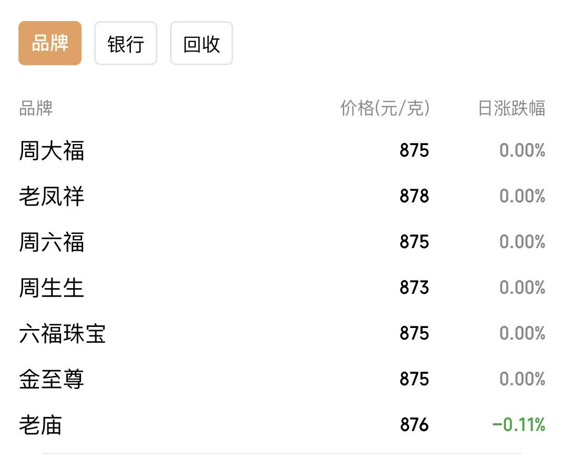Click the 品牌 column header
Image resolution: width=561 pixels, height=461 pixels.
coord(36,108)
